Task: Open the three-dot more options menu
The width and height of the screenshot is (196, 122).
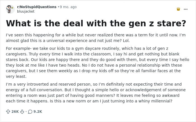Action: pyautogui.click(x=186, y=9)
